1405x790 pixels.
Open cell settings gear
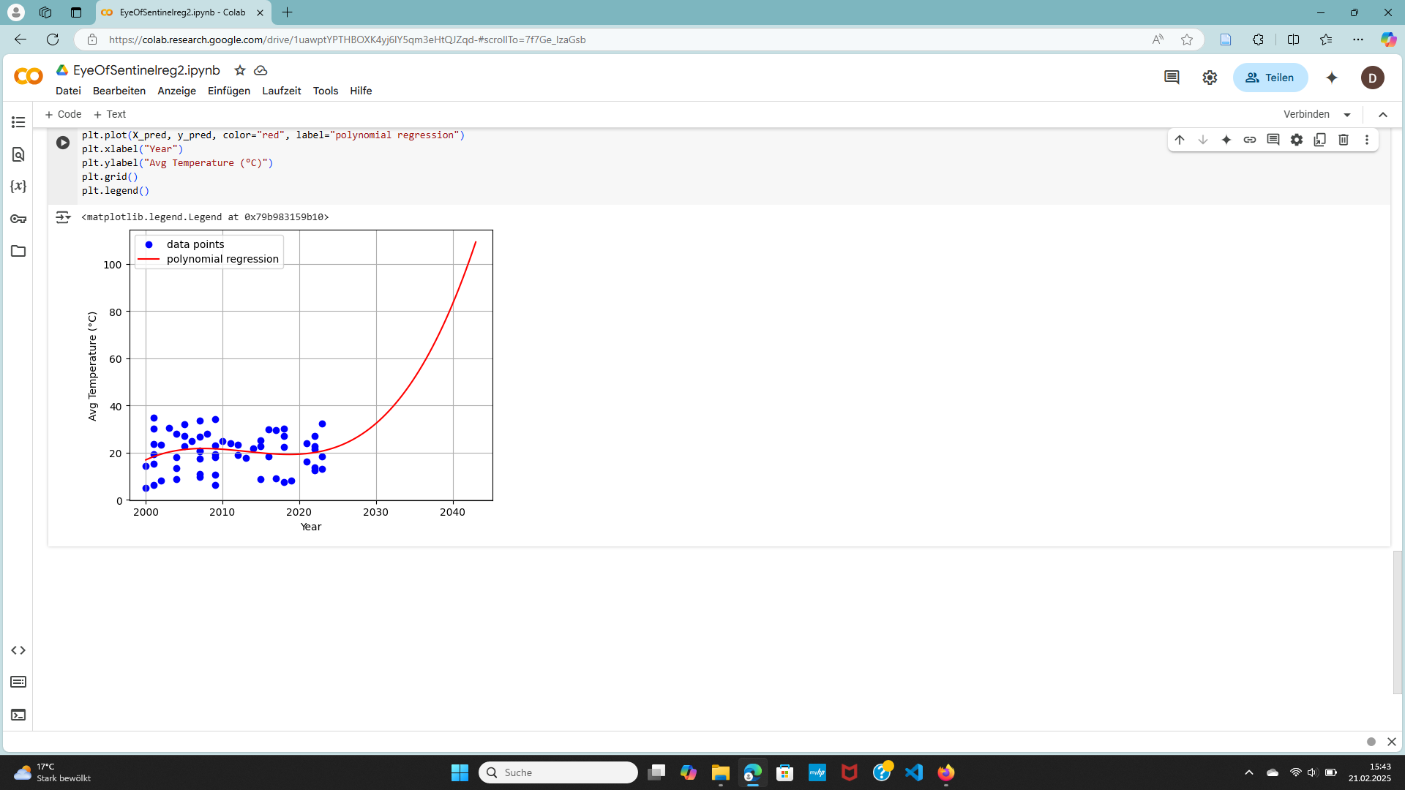click(1297, 140)
